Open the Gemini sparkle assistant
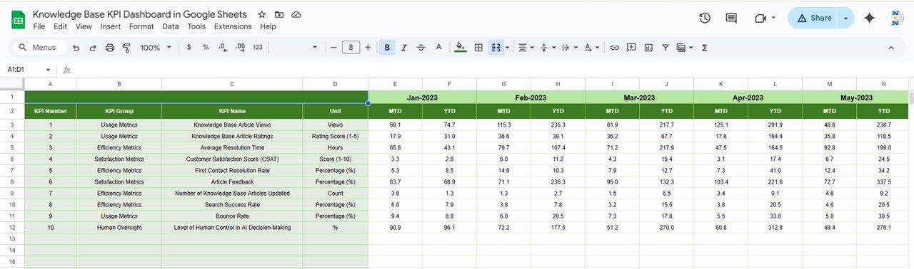 pyautogui.click(x=869, y=19)
